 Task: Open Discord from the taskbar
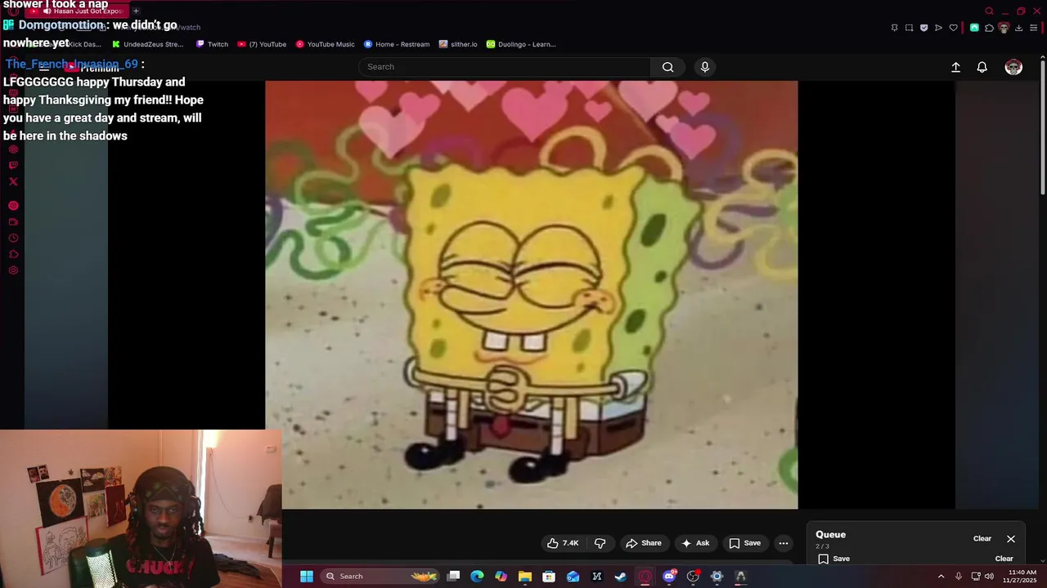[x=669, y=577]
